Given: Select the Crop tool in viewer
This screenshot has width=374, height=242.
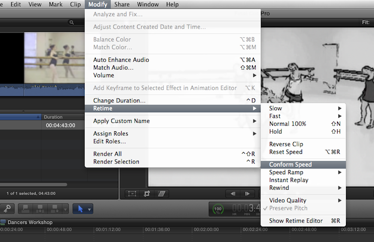Looking at the screenshot, I should 147,193.
